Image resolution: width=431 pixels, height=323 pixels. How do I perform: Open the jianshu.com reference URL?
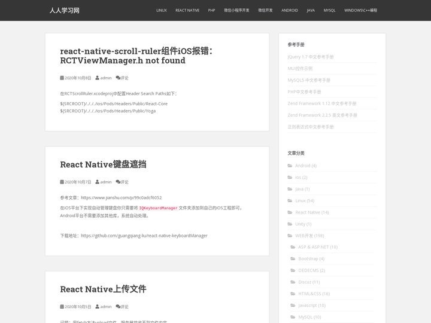121,198
